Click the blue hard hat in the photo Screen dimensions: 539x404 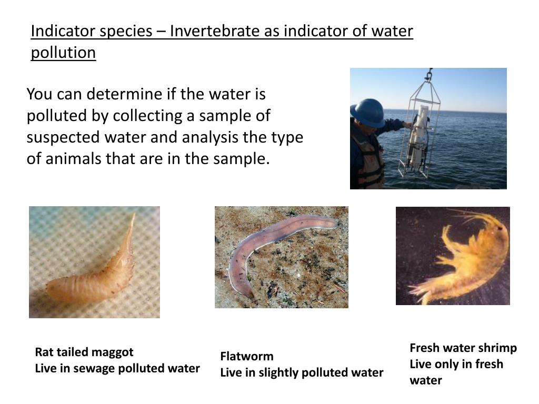coord(368,113)
